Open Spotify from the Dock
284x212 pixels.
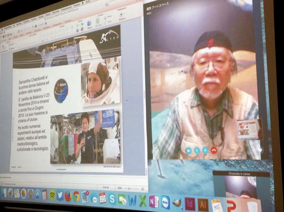(x=53, y=195)
